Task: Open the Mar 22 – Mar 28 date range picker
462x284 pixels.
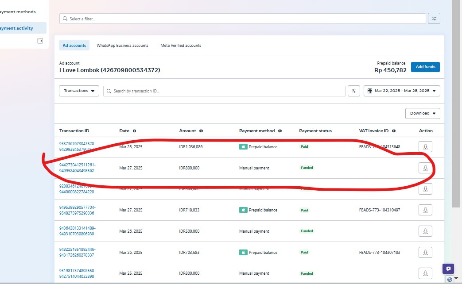Action: coord(402,91)
